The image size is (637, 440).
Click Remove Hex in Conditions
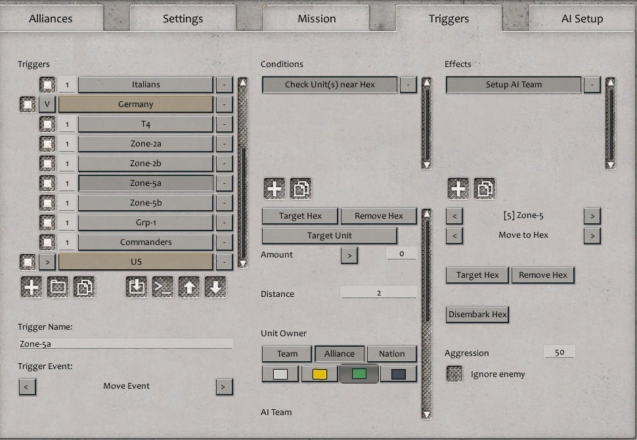pos(379,216)
